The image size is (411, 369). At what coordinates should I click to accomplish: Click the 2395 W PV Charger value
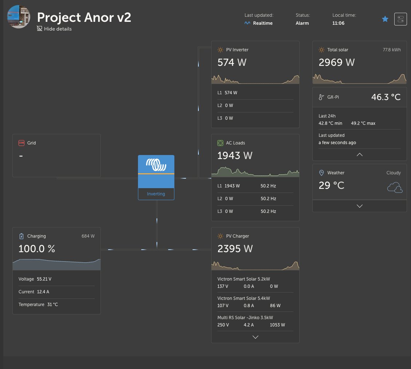coord(235,249)
